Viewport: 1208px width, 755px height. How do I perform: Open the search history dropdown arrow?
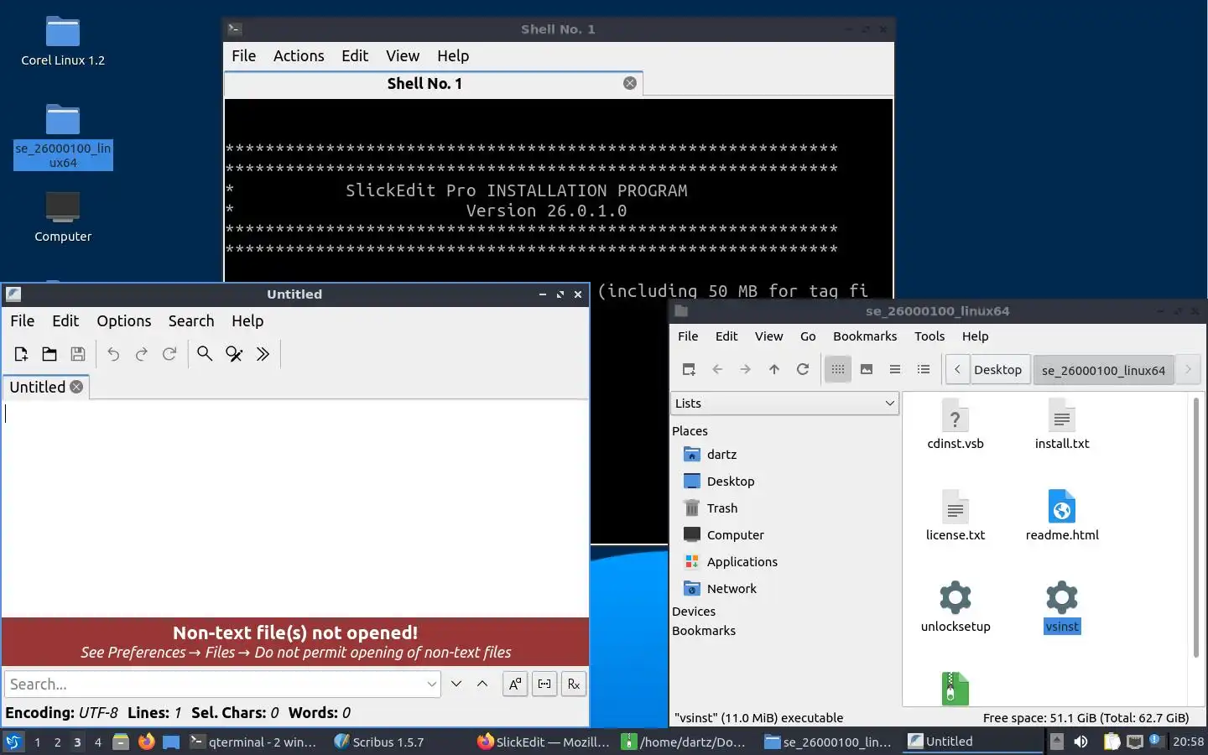point(431,684)
